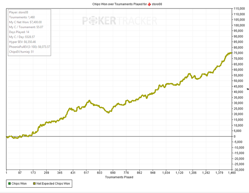This screenshot has height=193, width=249.
Task: Click the y-axis value 0
Action: click(234, 136)
